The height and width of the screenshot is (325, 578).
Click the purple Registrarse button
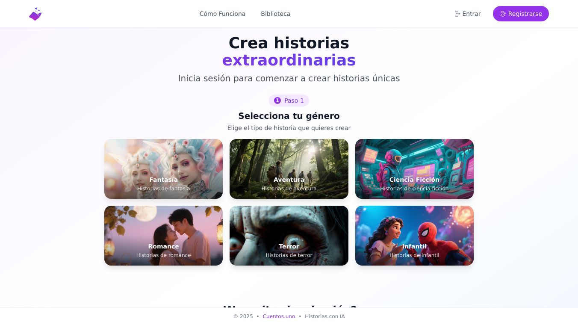pyautogui.click(x=521, y=14)
